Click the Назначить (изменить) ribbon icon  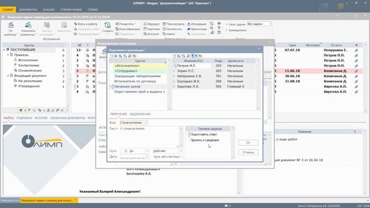pos(28,25)
